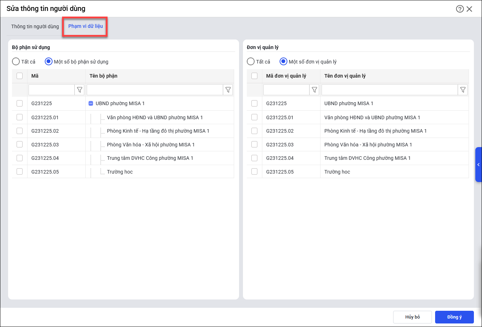
Task: Click the Hủy bỏ button
Action: pos(412,317)
